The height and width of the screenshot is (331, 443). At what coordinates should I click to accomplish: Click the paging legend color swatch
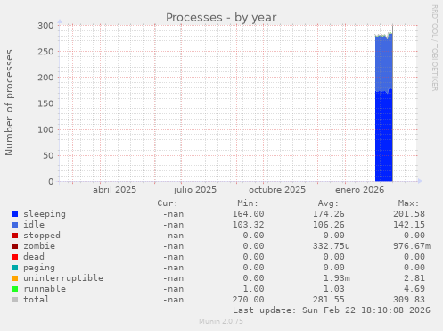(15, 268)
